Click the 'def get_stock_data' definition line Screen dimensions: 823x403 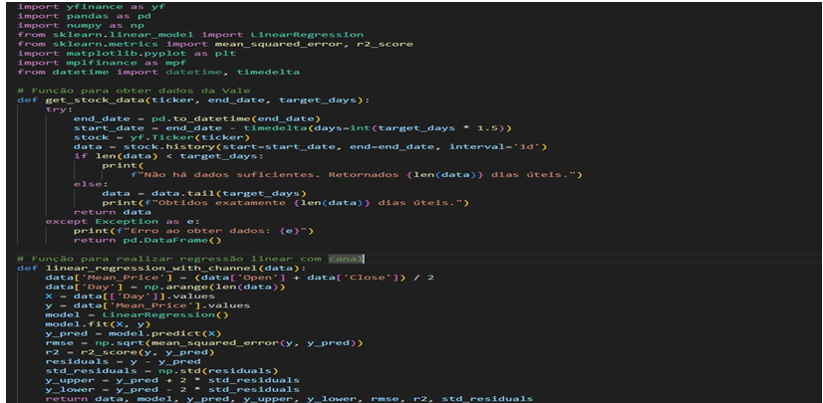tap(192, 100)
